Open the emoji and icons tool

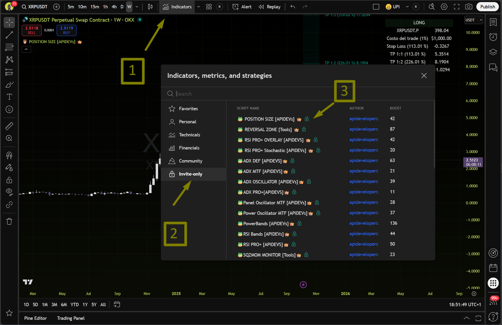[x=9, y=109]
